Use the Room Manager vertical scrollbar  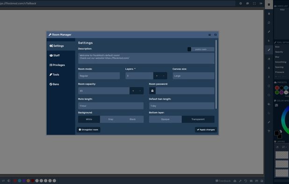(216, 74)
